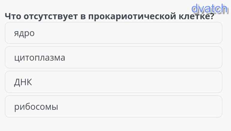
Task: Answer the quiz with 'ДНК'
Action: coord(113,82)
